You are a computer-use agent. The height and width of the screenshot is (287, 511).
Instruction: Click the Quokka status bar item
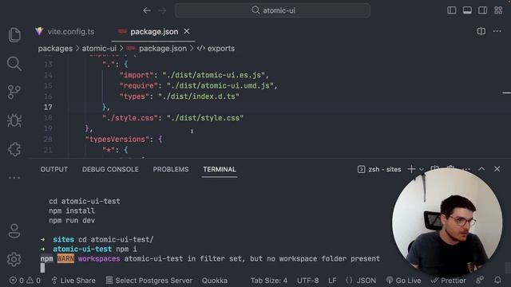pyautogui.click(x=215, y=281)
